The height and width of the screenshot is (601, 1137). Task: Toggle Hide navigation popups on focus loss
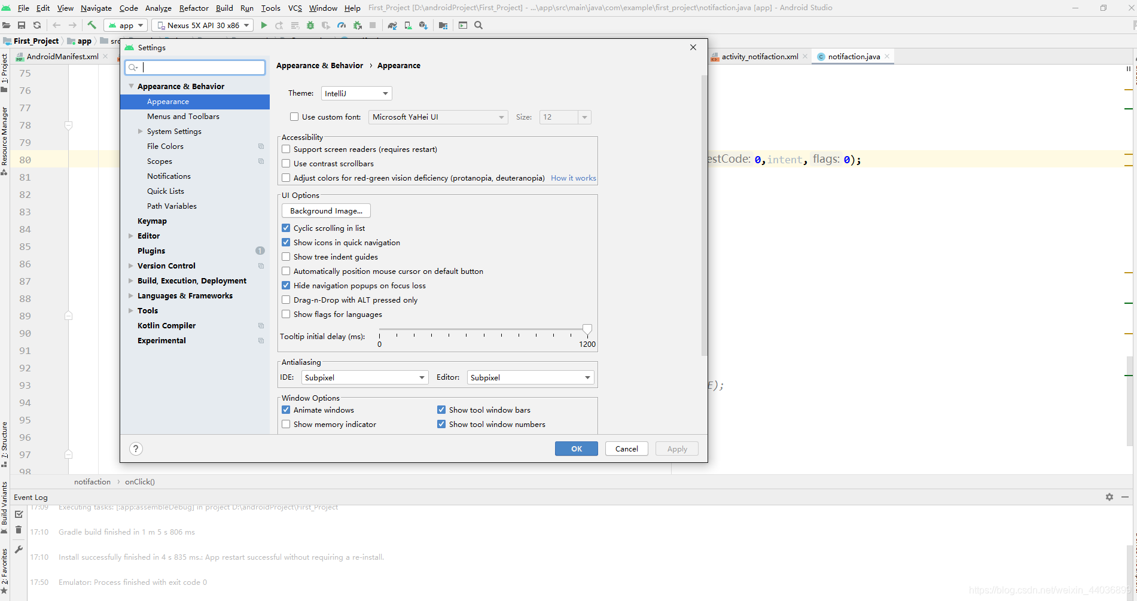286,285
